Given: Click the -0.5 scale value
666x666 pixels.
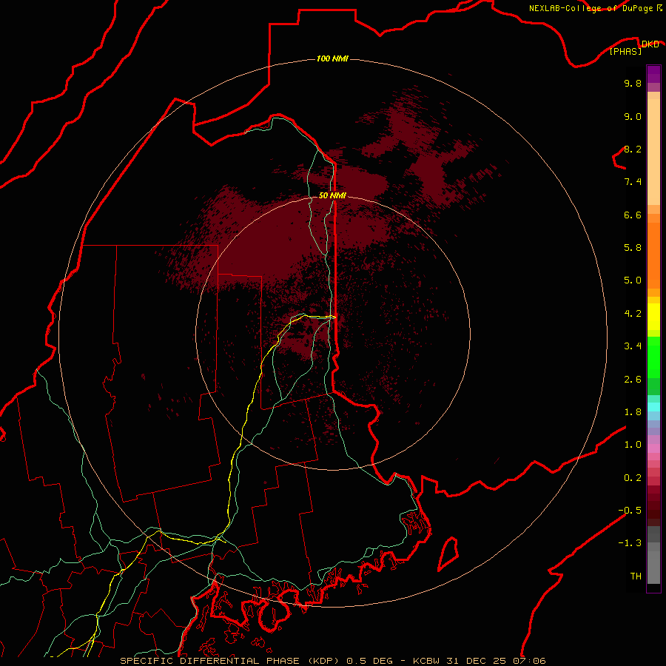Looking at the screenshot, I should [630, 511].
